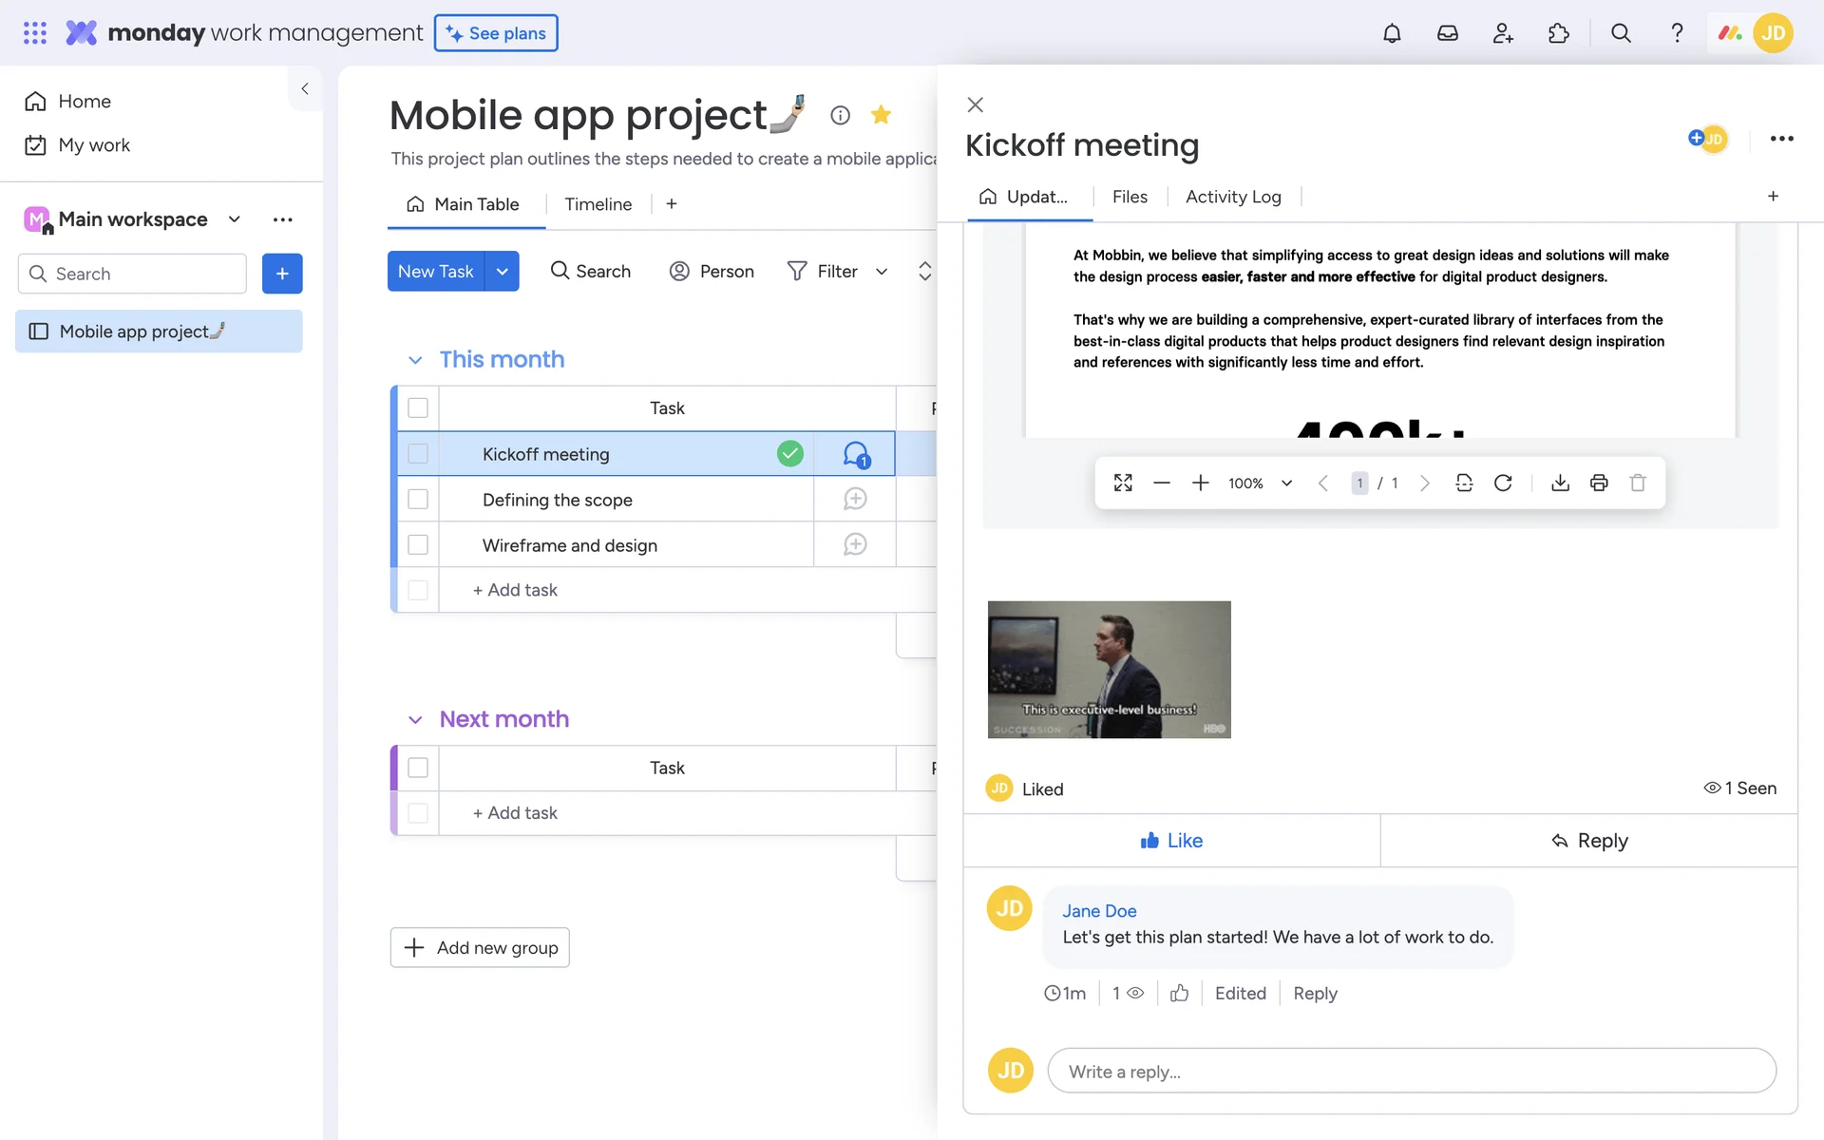
Task: Collapse the This month group
Action: click(415, 360)
